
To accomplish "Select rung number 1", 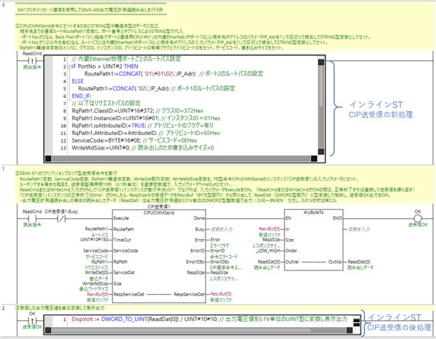I will 3,169.
